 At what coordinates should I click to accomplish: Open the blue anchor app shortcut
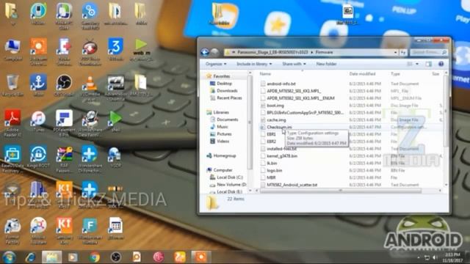pyautogui.click(x=38, y=85)
